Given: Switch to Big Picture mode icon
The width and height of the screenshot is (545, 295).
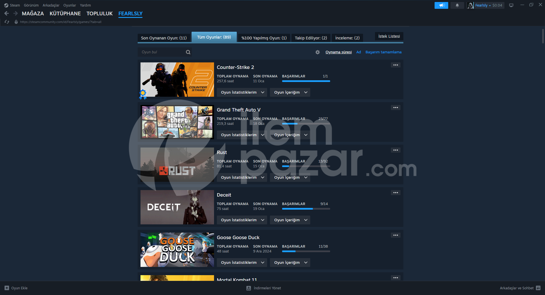Looking at the screenshot, I should point(511,5).
